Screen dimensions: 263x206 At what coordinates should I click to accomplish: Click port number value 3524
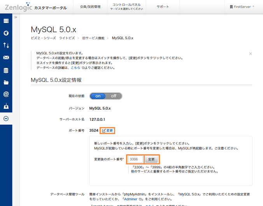click(x=94, y=131)
